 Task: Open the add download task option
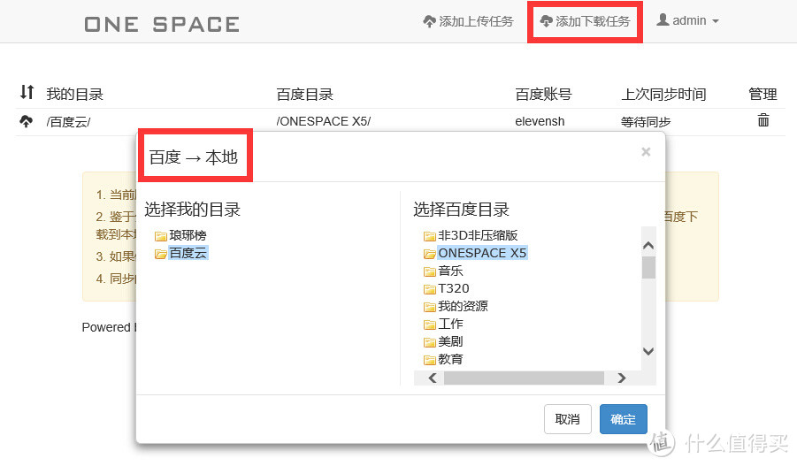[585, 21]
